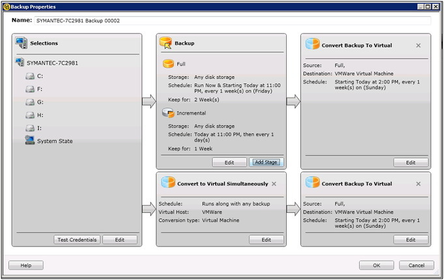445x280 pixels.
Task: Click the Add Stage button
Action: [266, 162]
